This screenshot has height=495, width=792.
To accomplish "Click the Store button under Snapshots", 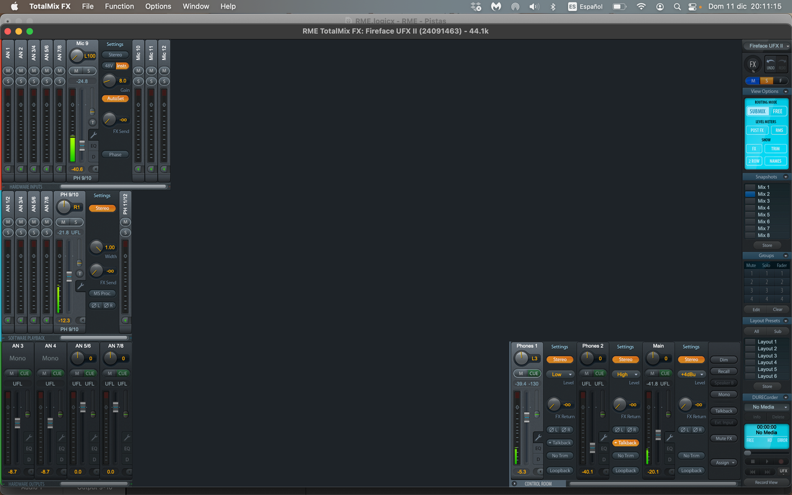I will click(x=767, y=245).
